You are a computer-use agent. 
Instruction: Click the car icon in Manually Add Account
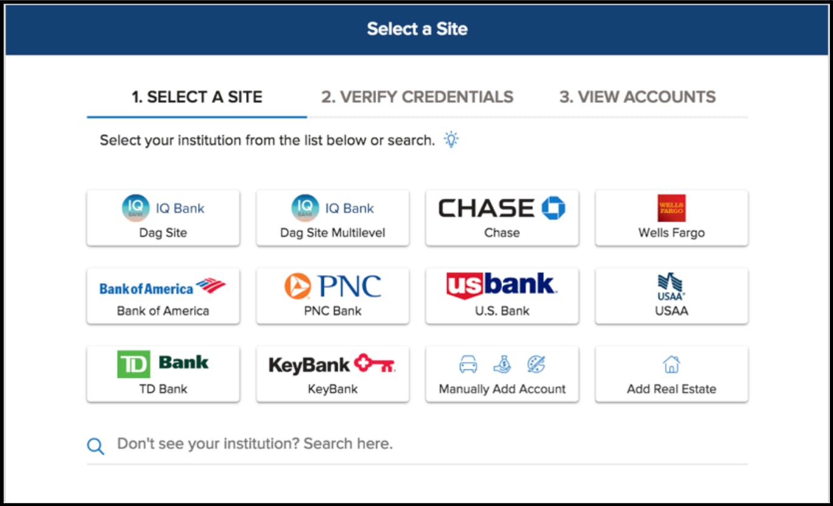pos(468,364)
